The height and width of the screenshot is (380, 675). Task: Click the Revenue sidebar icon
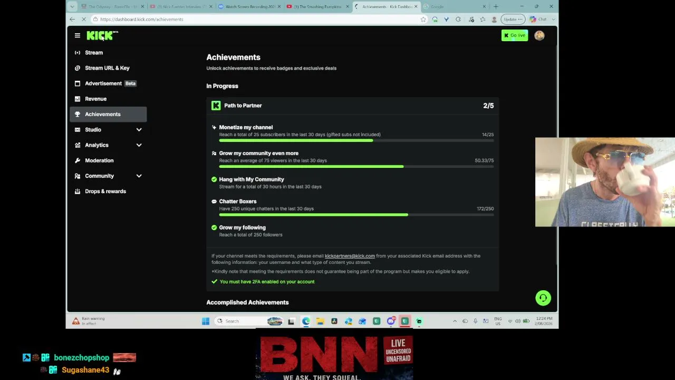pyautogui.click(x=78, y=99)
